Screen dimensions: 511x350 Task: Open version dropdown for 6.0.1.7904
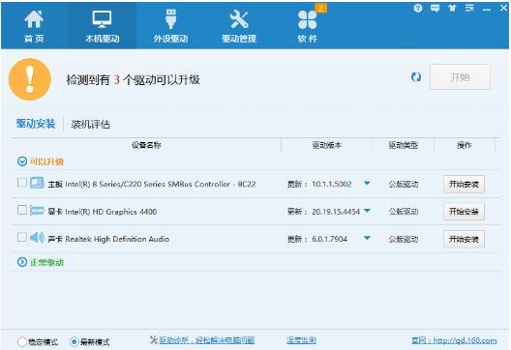[367, 238]
